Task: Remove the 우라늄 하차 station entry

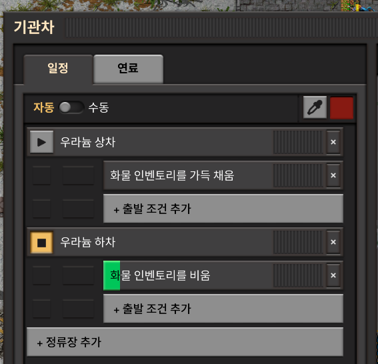Action: point(333,242)
